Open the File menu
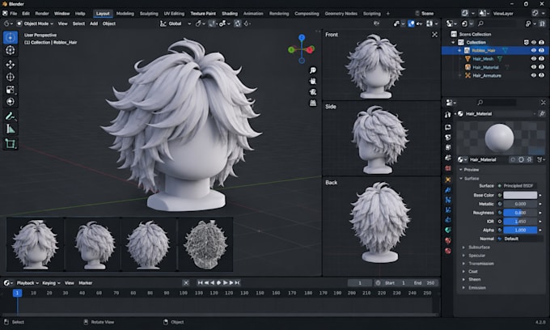 point(13,13)
